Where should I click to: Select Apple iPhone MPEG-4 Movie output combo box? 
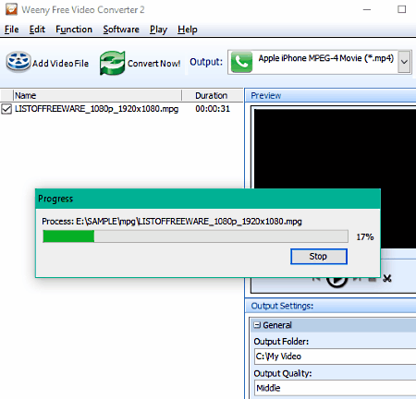320,62
